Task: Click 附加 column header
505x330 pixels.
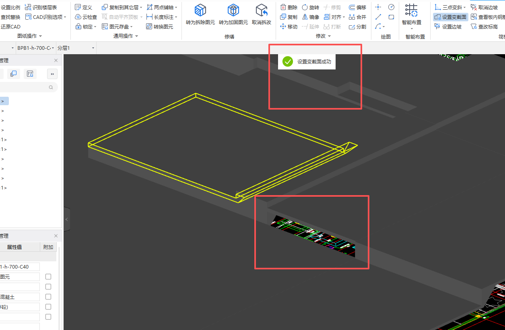Action: tap(48, 247)
